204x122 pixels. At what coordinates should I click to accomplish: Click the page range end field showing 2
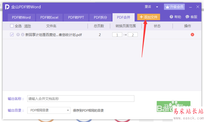point(133,35)
